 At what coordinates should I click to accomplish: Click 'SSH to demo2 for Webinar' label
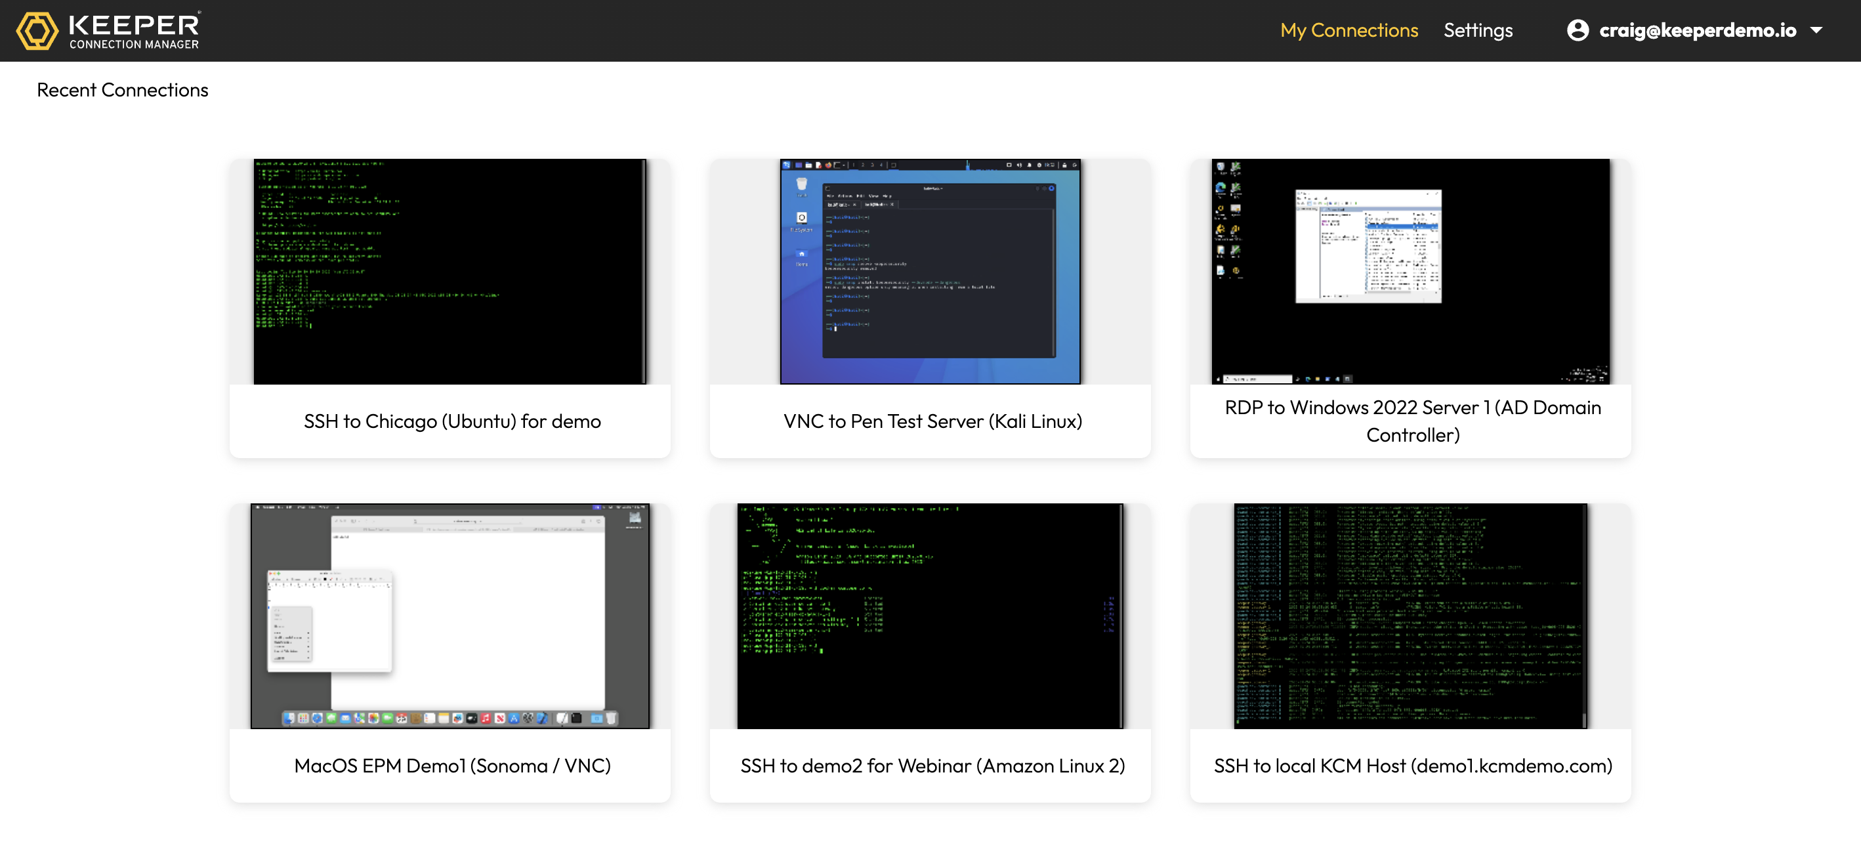(x=932, y=766)
